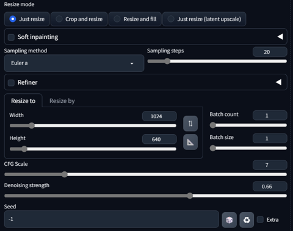This screenshot has width=293, height=231.
Task: Click the swap width and height icon
Action: [x=190, y=124]
